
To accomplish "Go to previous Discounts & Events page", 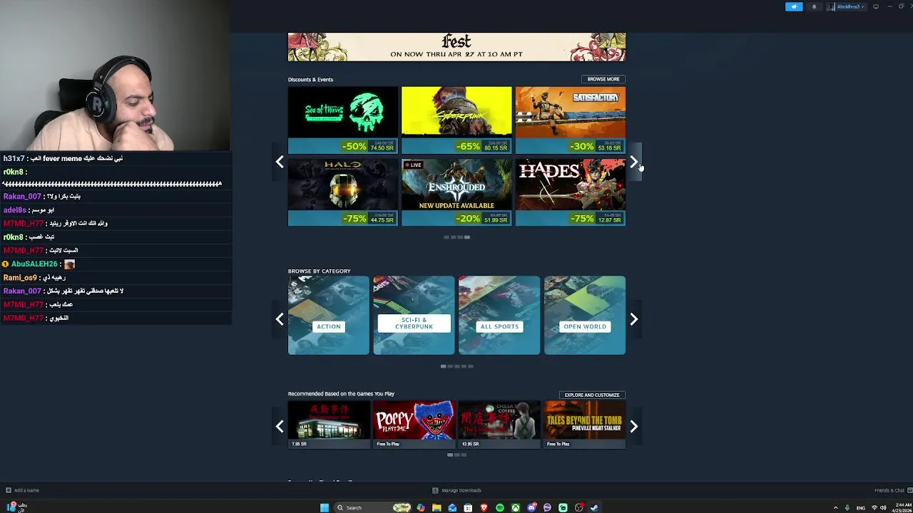I will (x=280, y=162).
